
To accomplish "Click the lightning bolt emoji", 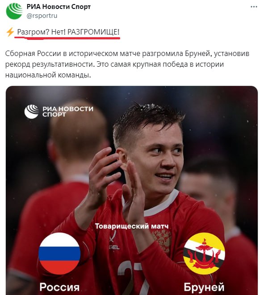I will 10,32.
